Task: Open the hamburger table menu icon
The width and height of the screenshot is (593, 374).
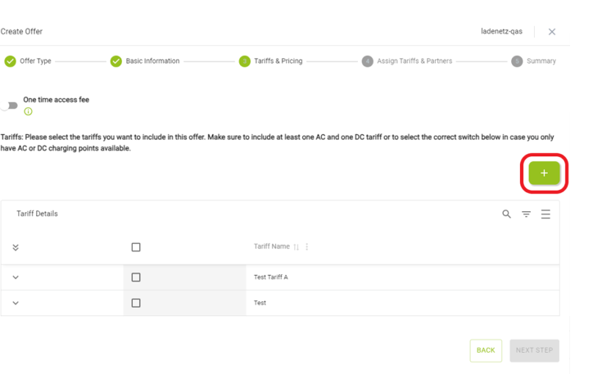Action: pos(545,214)
